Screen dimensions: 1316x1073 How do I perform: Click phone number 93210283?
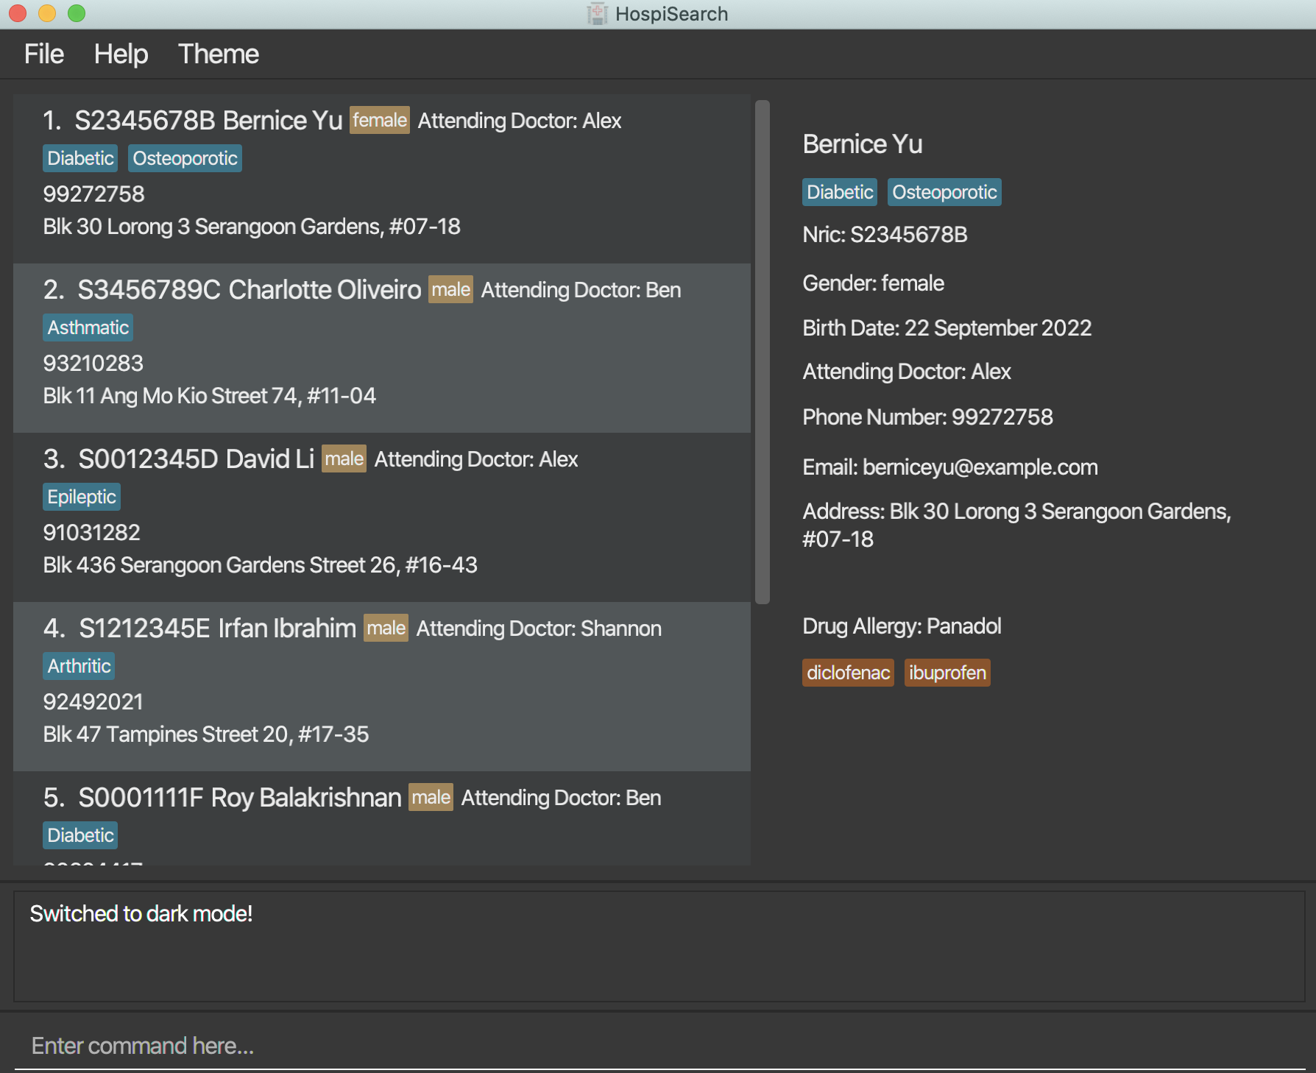point(93,363)
